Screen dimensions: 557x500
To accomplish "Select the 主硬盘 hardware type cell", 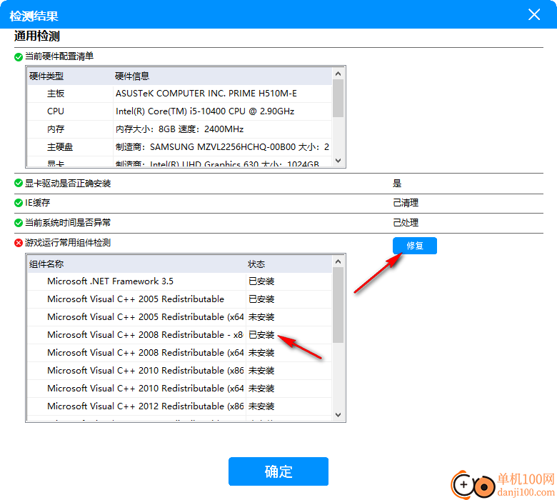I will (x=70, y=146).
